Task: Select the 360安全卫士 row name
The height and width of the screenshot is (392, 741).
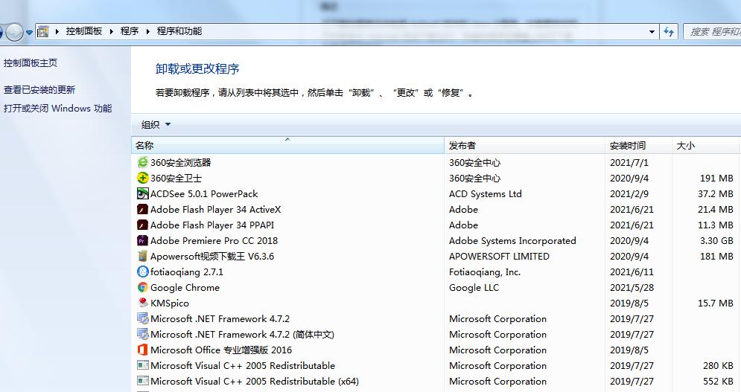Action: 176,178
